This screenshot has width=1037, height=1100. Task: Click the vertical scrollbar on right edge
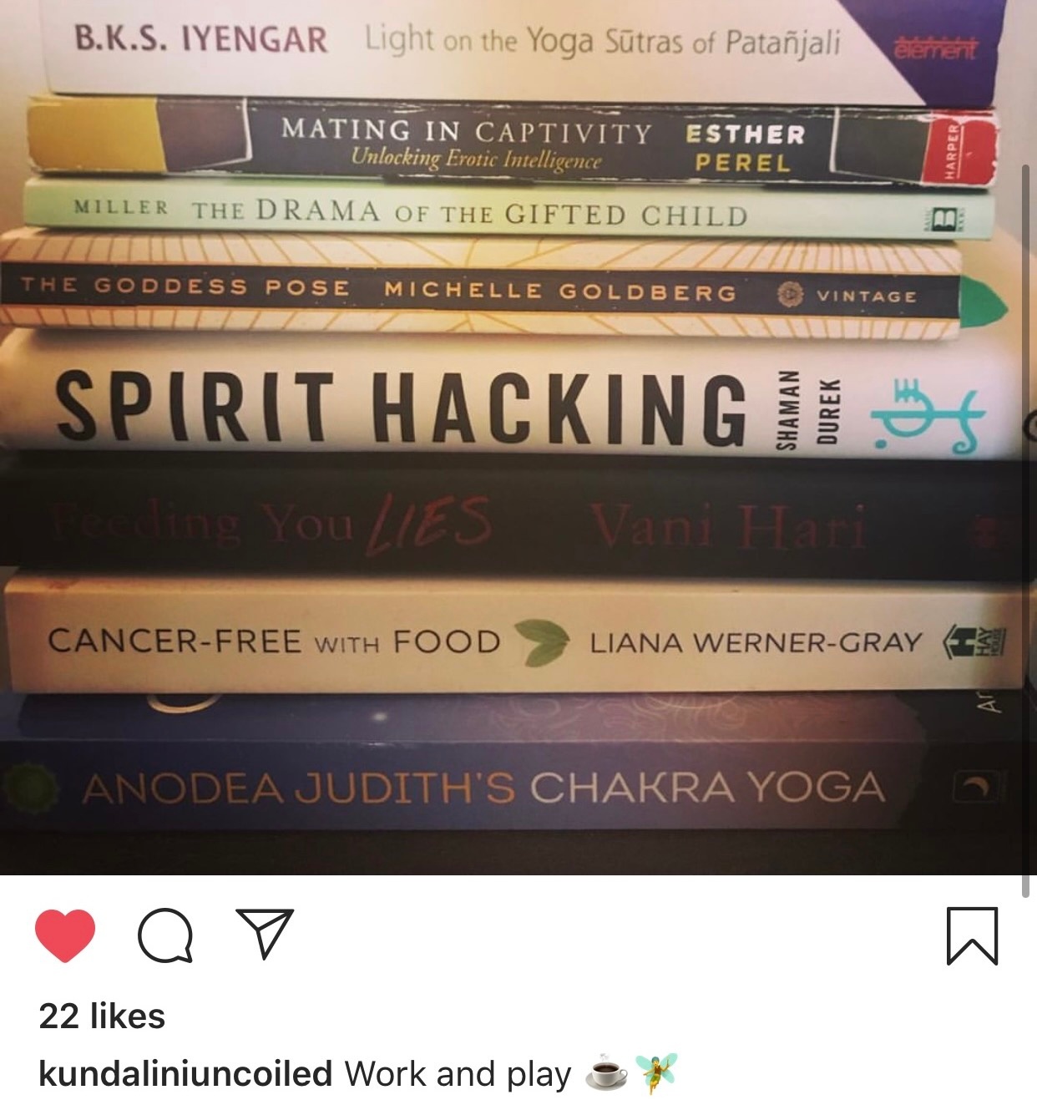coord(1026,530)
